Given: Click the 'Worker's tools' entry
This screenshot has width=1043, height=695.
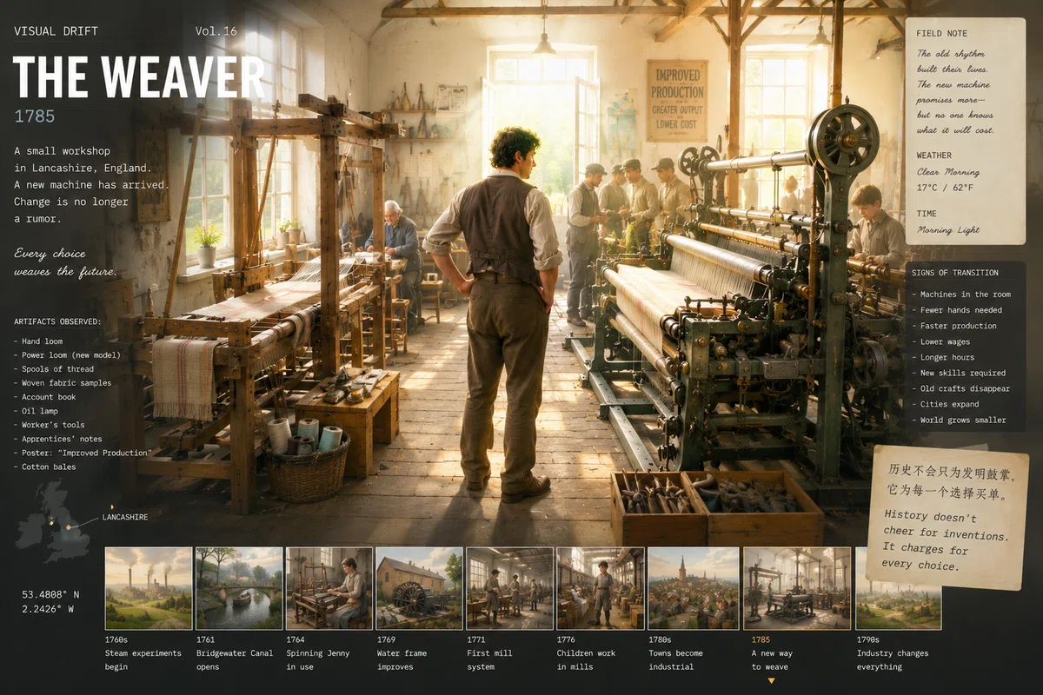Looking at the screenshot, I should tap(49, 425).
